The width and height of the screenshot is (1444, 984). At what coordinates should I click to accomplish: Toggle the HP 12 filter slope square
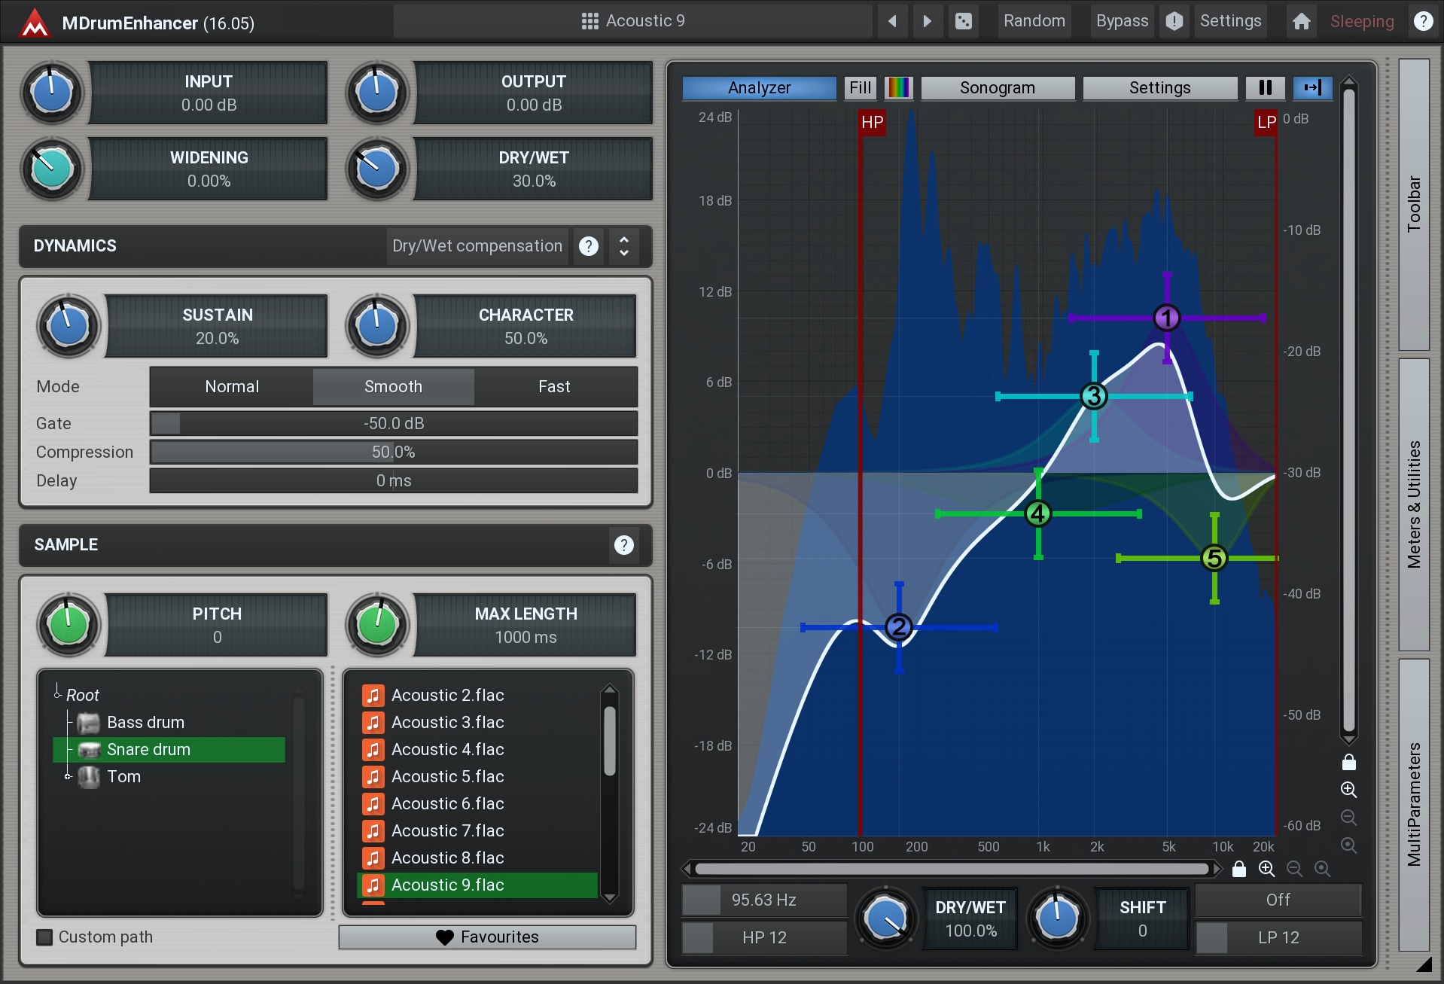point(698,938)
